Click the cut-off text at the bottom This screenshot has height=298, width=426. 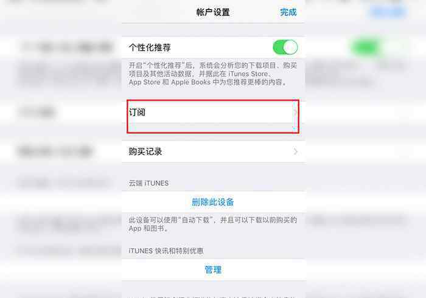213,296
